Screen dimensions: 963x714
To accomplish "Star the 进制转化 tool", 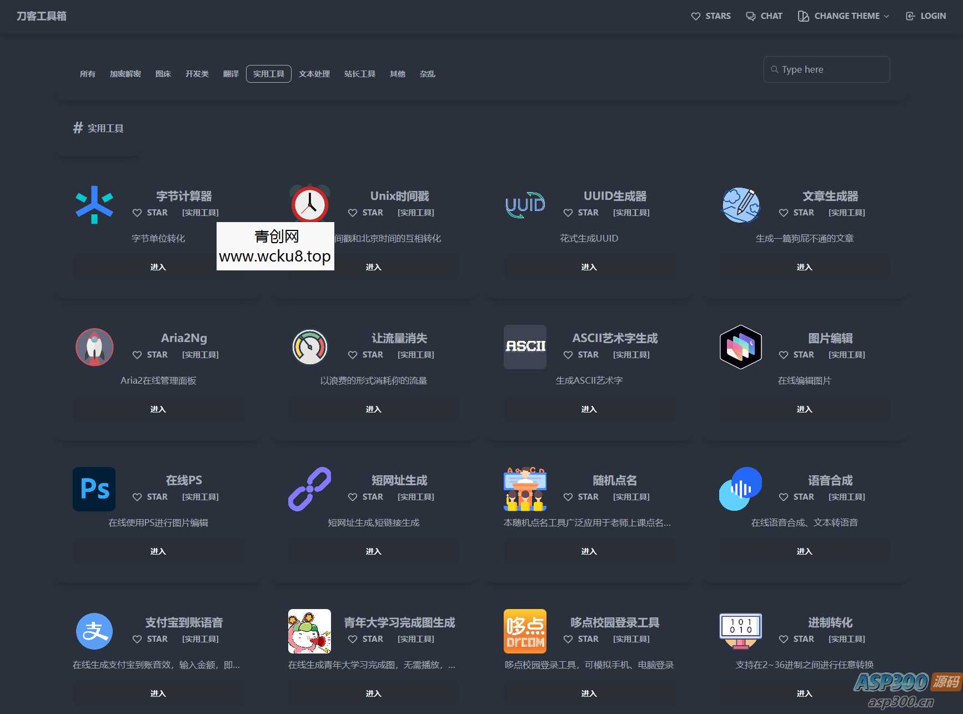I will coord(796,639).
